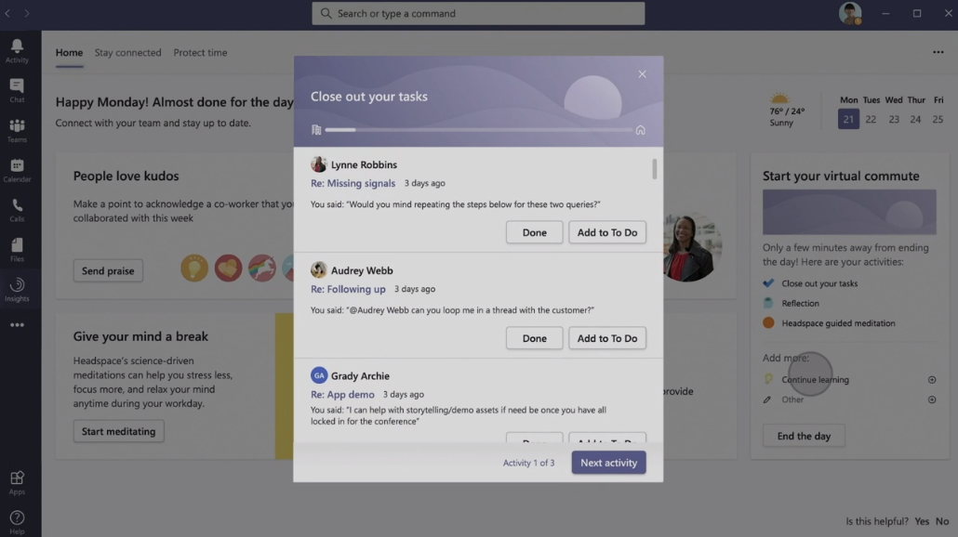Add Lynne Robbins task to To Do

pos(607,232)
